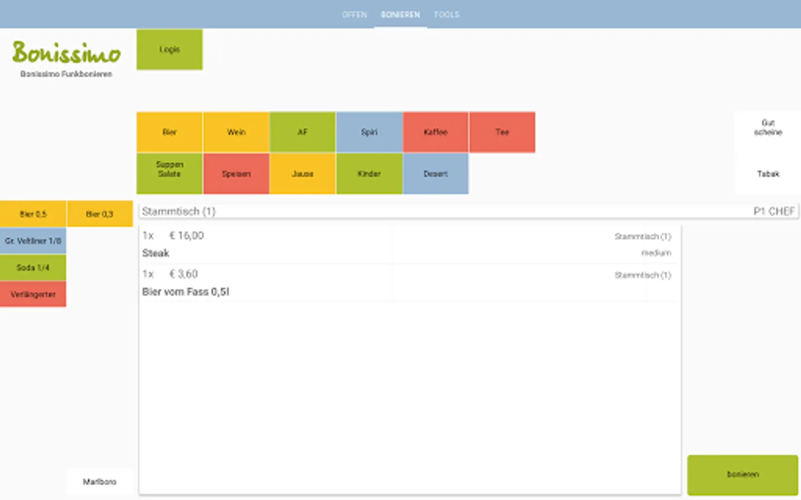Add Gr. Veltliner 1/8 quick item
This screenshot has height=500, width=801.
click(x=33, y=241)
